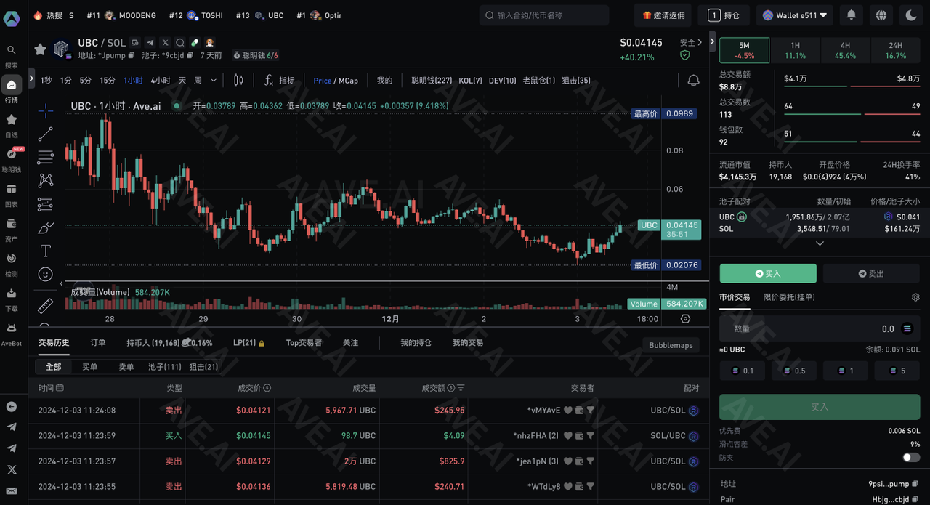Viewport: 930px width, 505px height.
Task: Select the ruler measure tool
Action: click(45, 306)
